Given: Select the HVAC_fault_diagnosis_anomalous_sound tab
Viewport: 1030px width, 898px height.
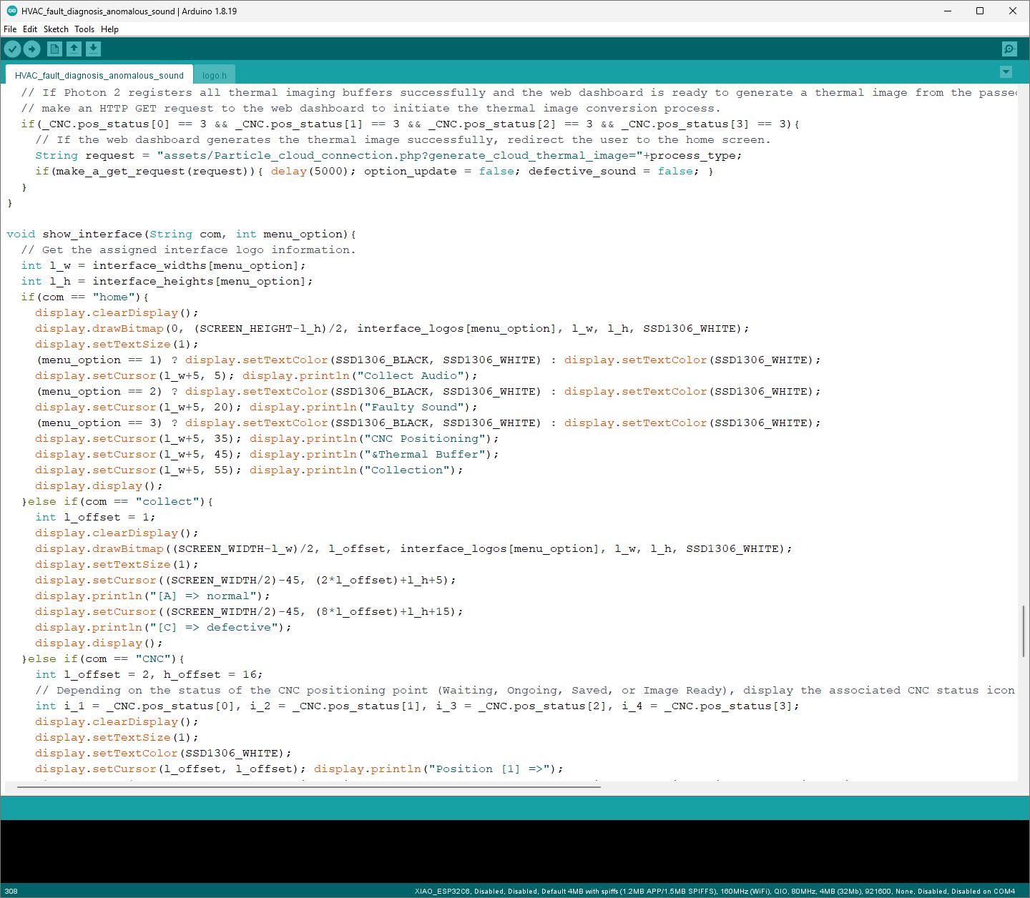Looking at the screenshot, I should (x=99, y=74).
